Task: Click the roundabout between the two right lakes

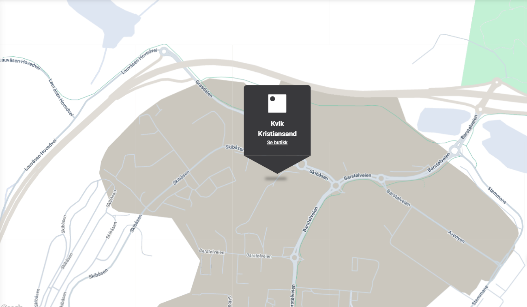Action: tap(455, 151)
